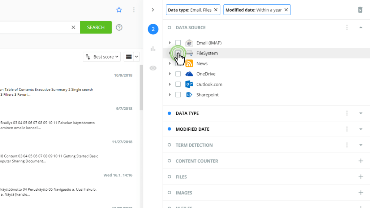
Task: Click the OneDrive cloud icon
Action: (x=189, y=74)
